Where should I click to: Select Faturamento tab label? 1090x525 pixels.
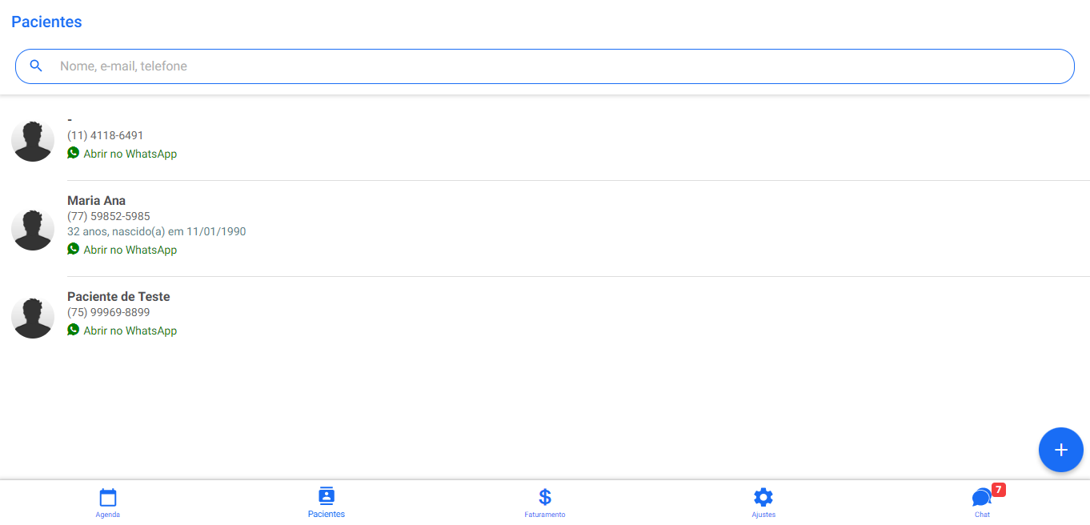pyautogui.click(x=545, y=515)
